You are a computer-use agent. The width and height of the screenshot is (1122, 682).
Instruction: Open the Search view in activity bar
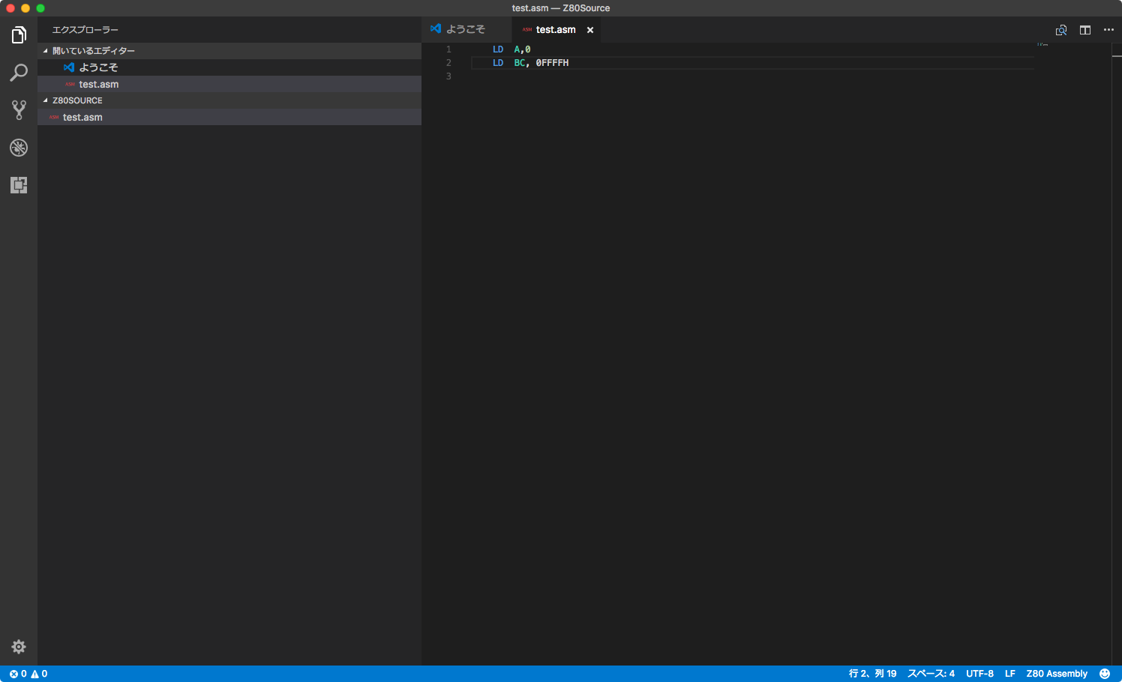18,72
